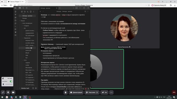This screenshot has height=99, width=177.
Task: Open vault settings gear next to Obsidian Vault
Action: [36, 88]
